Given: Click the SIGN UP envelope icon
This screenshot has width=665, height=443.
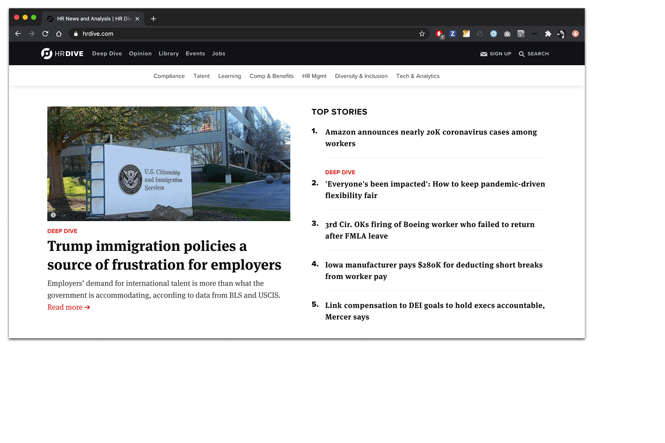Looking at the screenshot, I should click(x=484, y=54).
